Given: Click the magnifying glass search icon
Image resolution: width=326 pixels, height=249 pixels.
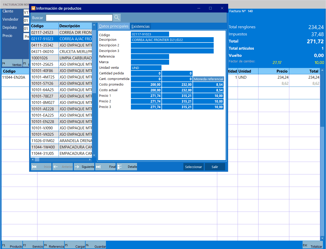Looking at the screenshot, I should (117, 18).
